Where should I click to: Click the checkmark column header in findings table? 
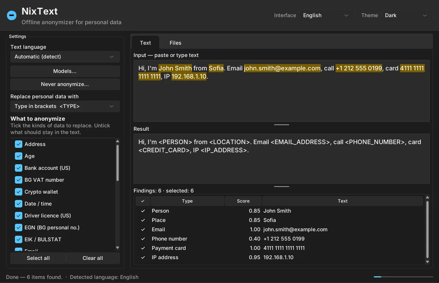(143, 201)
